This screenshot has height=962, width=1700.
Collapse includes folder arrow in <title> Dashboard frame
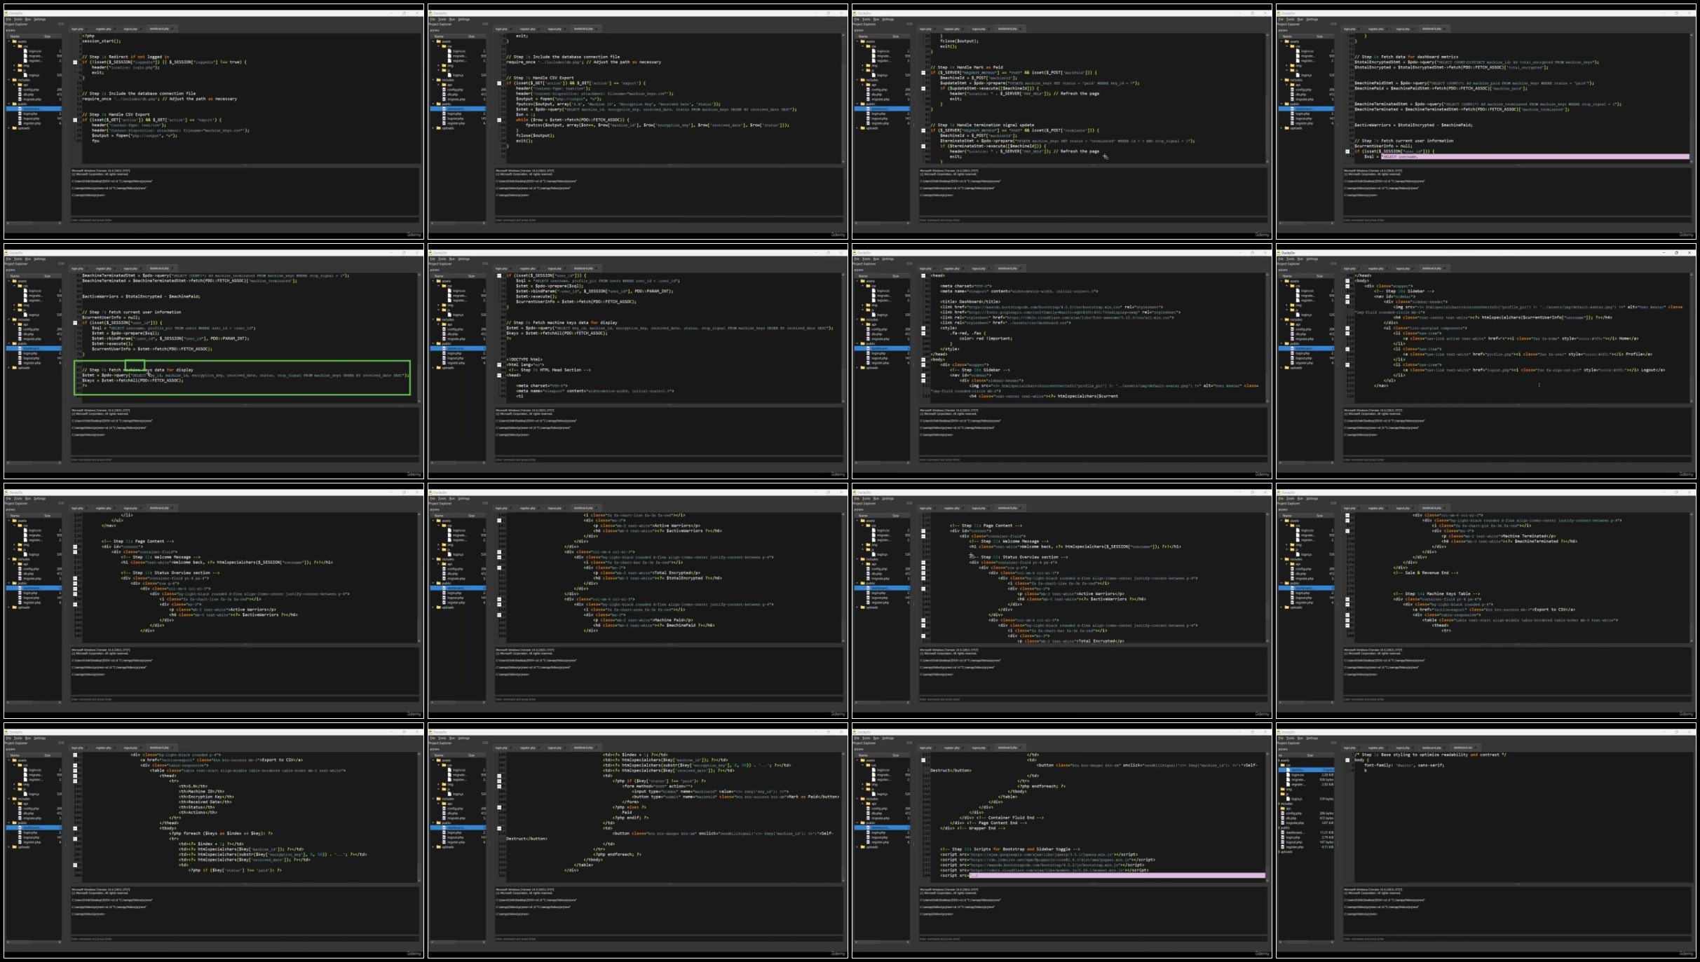857,319
